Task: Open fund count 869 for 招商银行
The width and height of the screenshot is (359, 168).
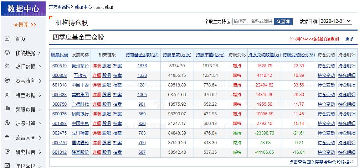Action: 142,114
